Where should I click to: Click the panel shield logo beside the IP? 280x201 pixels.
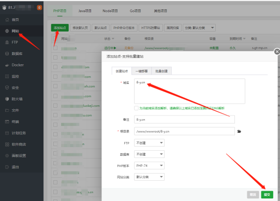pos(4,7)
